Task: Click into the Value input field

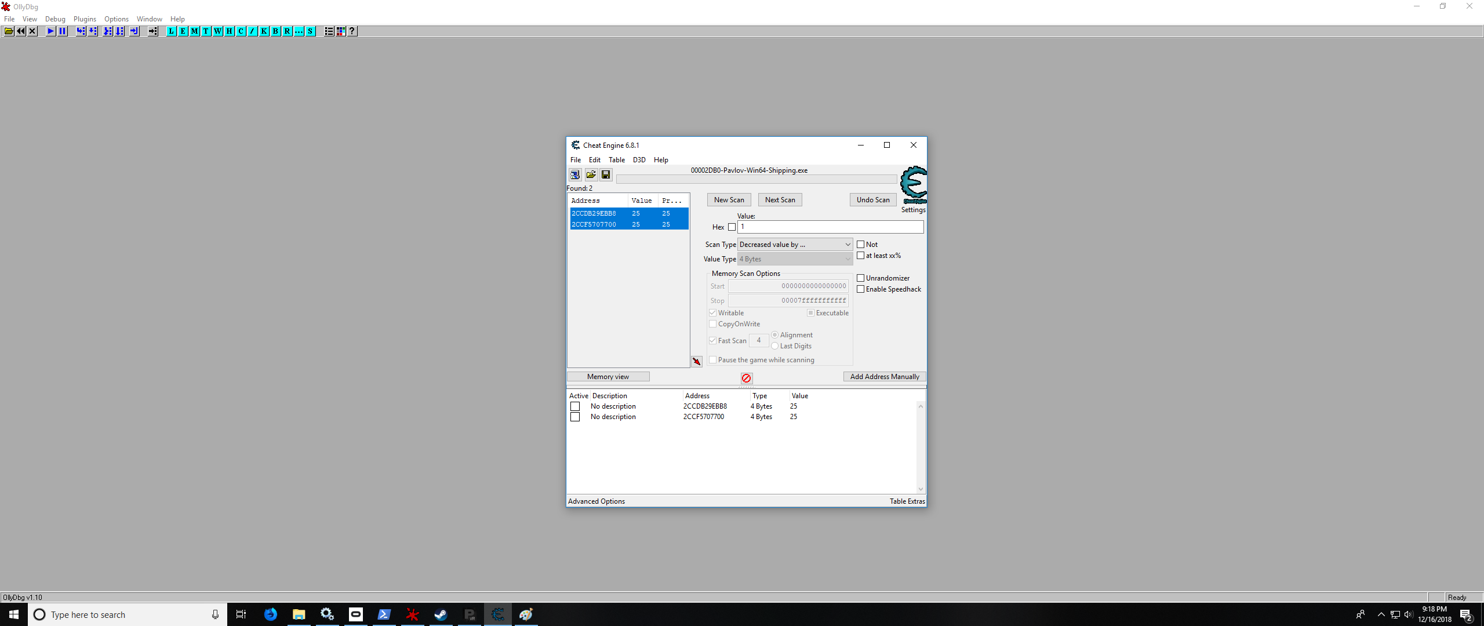Action: click(831, 227)
